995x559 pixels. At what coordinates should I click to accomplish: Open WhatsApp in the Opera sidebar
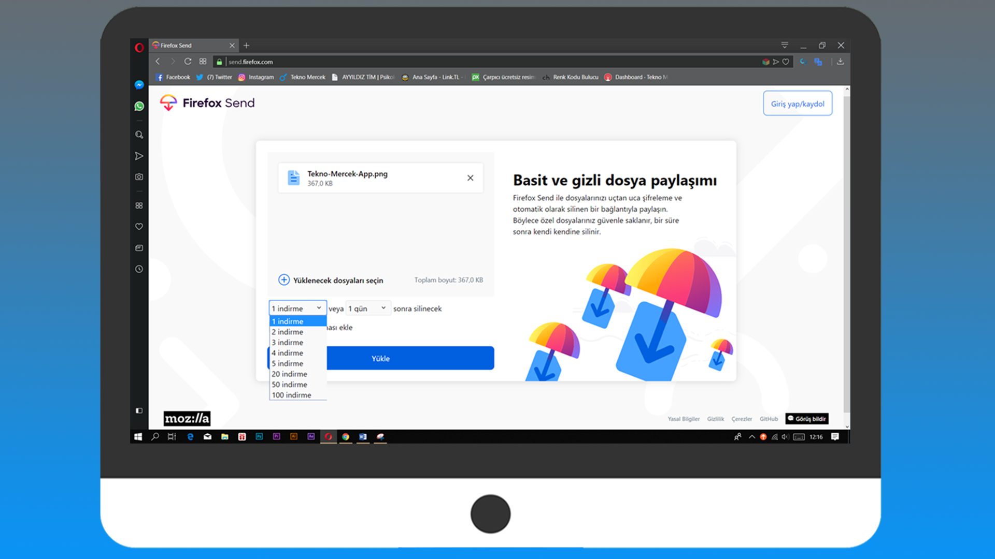click(x=139, y=106)
